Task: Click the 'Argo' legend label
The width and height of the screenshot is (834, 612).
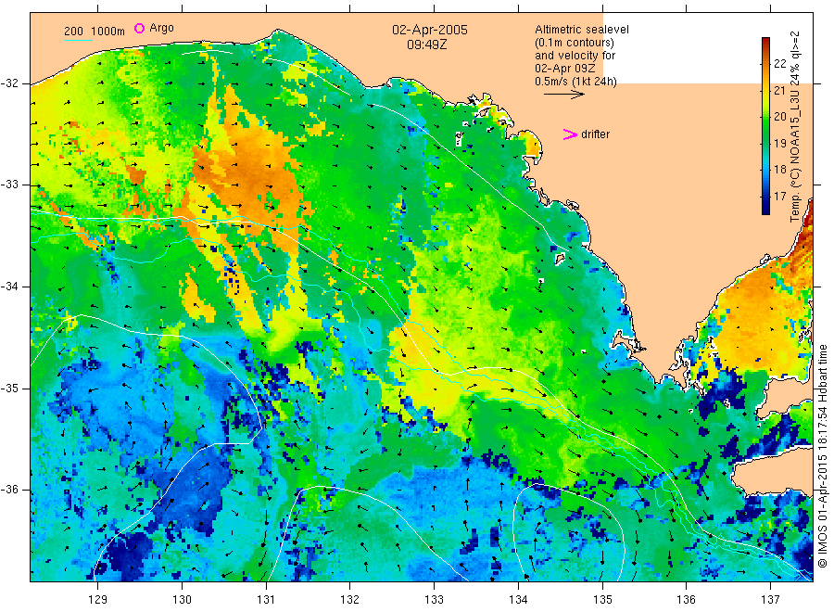Action: 161,28
